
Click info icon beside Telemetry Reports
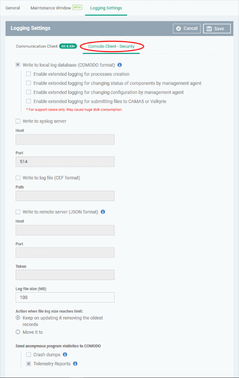click(75, 364)
